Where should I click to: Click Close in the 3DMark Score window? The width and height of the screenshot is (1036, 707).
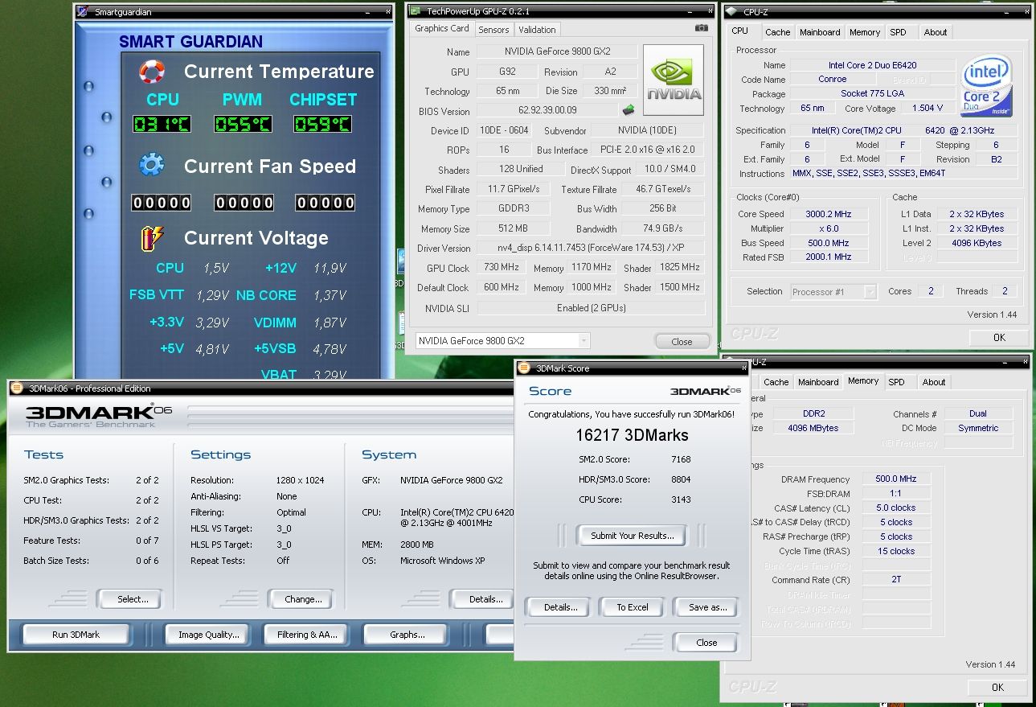pyautogui.click(x=706, y=643)
